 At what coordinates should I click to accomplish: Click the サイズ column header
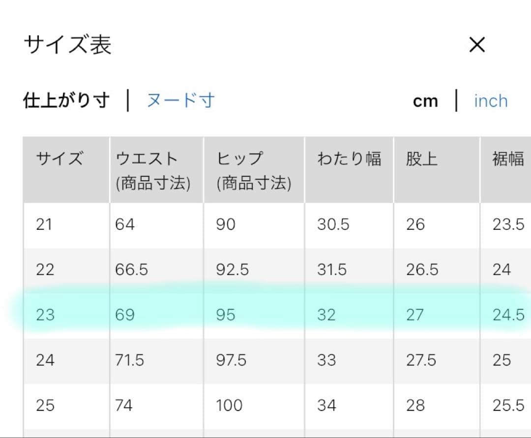66,170
